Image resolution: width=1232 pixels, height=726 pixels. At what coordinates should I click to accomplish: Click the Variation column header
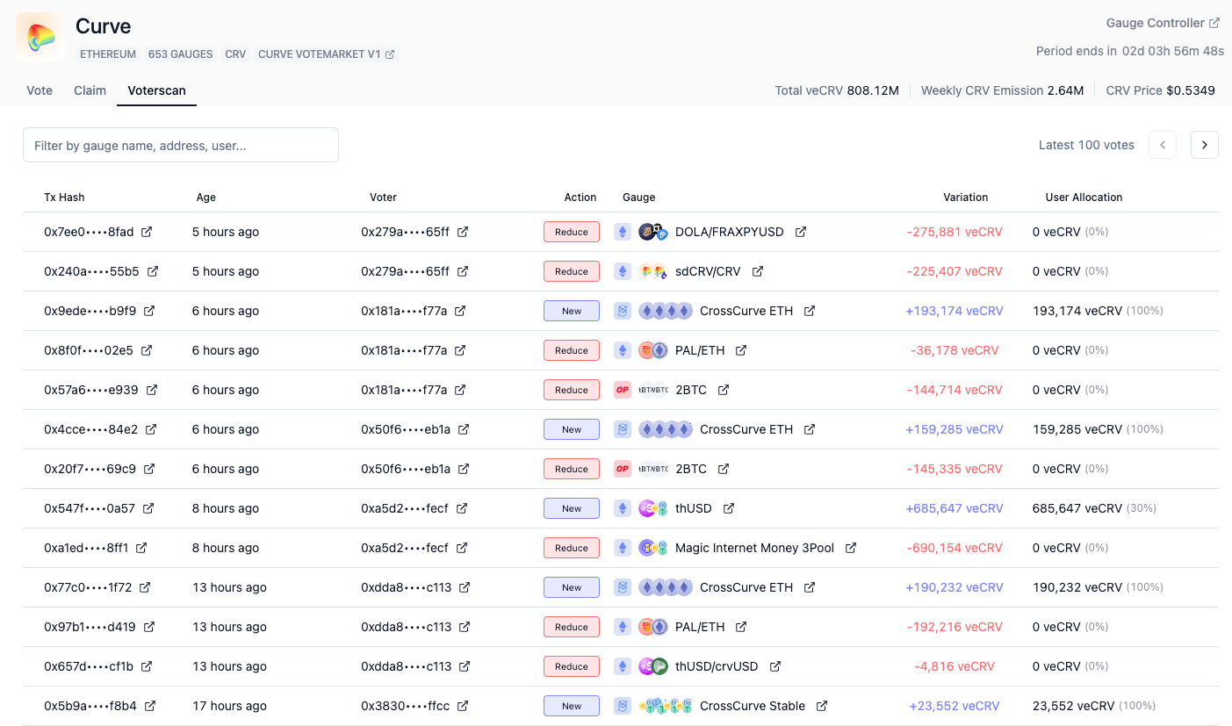[x=966, y=198]
